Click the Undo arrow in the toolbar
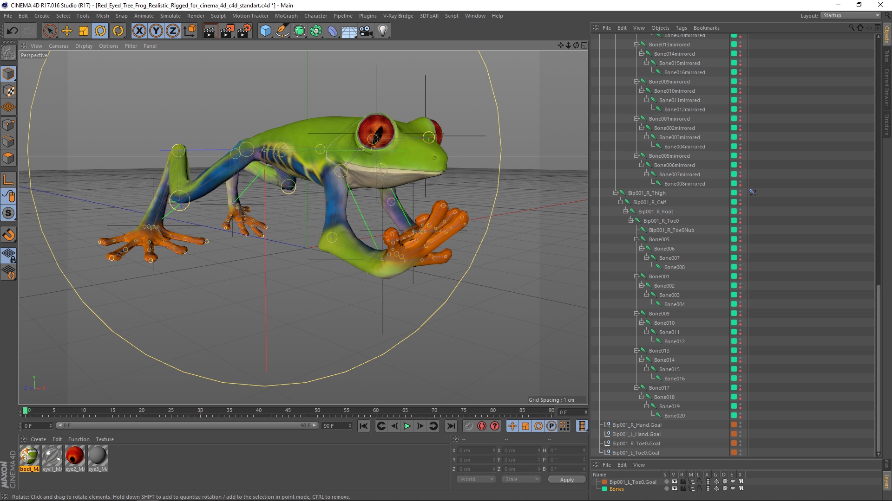 click(x=13, y=31)
